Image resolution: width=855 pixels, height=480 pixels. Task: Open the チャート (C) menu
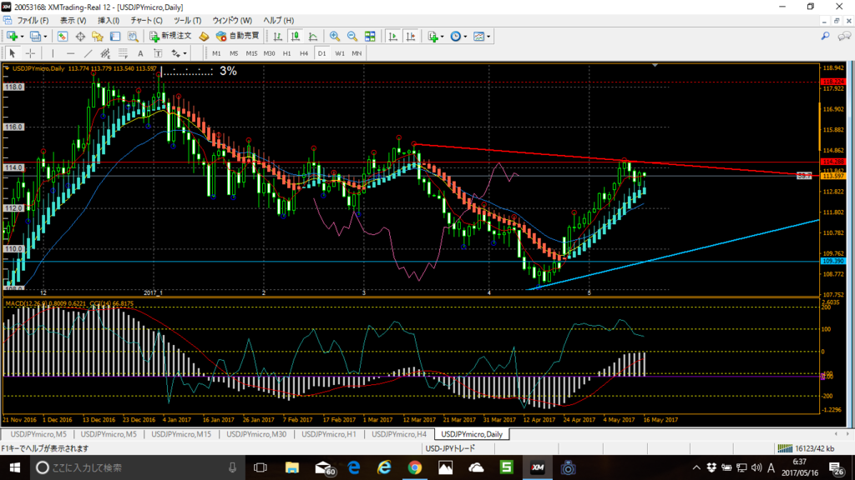[146, 21]
